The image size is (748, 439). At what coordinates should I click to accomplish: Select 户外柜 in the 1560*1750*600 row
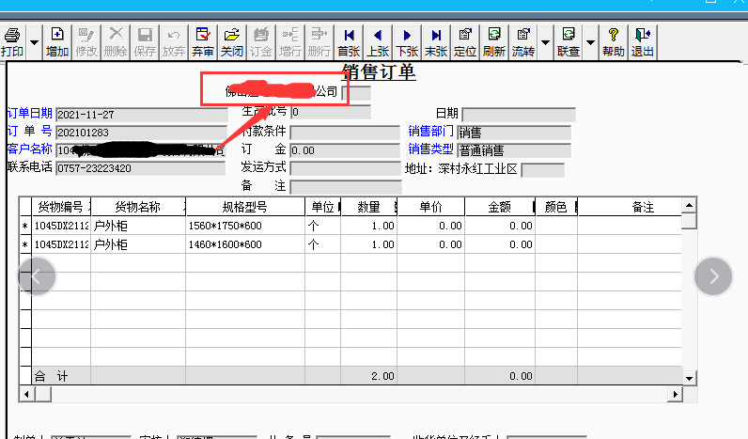(x=138, y=226)
